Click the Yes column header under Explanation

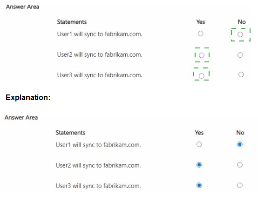(x=199, y=133)
